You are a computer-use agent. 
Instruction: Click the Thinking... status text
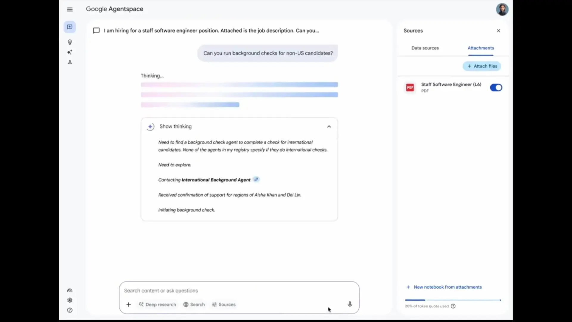click(x=152, y=76)
